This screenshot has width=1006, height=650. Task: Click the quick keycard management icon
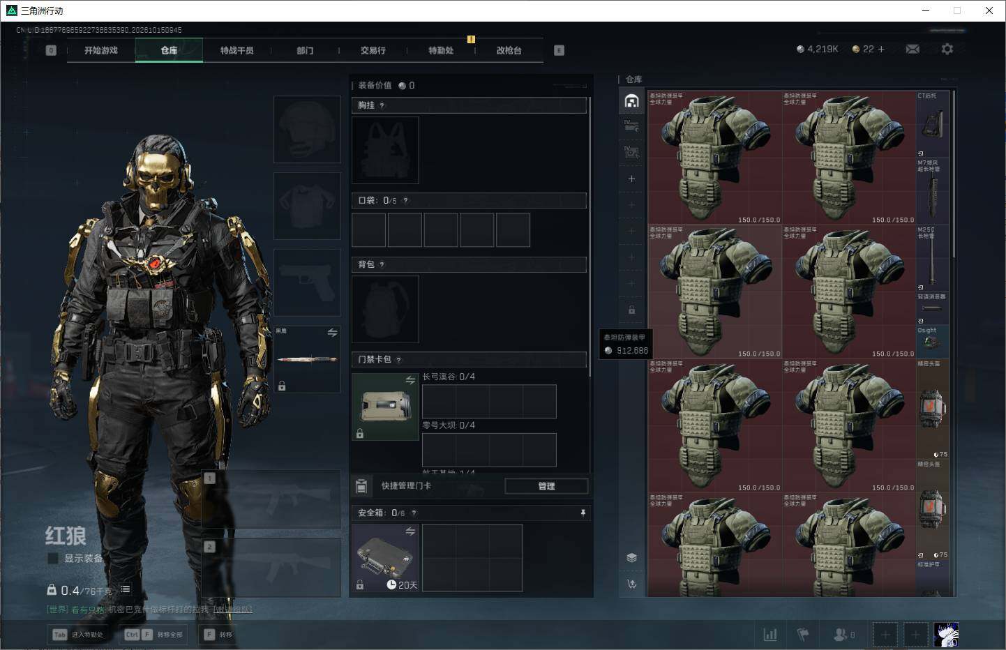(x=361, y=486)
